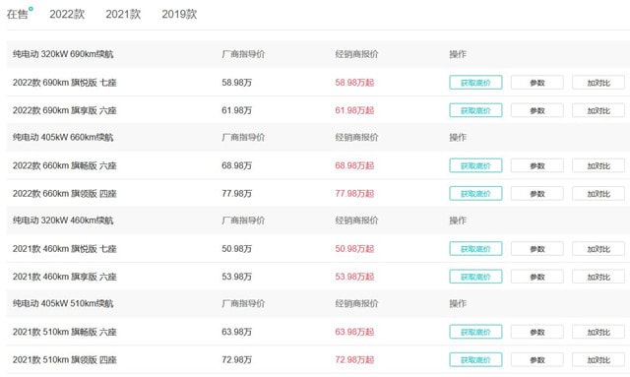This screenshot has width=630, height=377.
Task: Add 2021款 510km 旗领版 四座 to compare
Action: click(x=598, y=359)
